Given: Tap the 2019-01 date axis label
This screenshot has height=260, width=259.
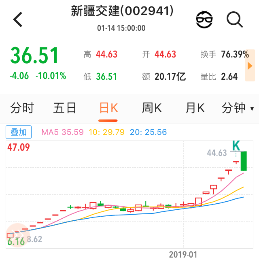Looking at the screenshot, I should click(x=183, y=254).
